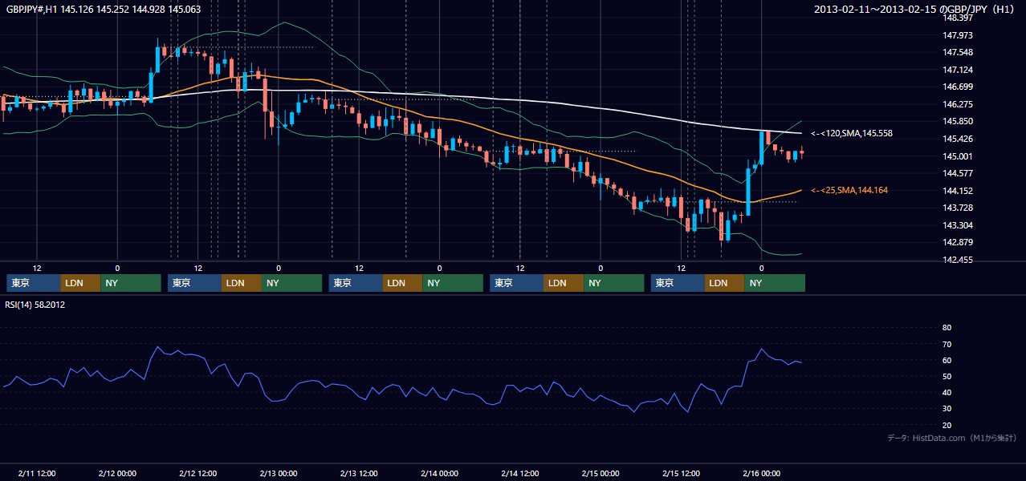Click price axis value 142.879
Viewport: 1026px width, 481px height.
(x=958, y=243)
